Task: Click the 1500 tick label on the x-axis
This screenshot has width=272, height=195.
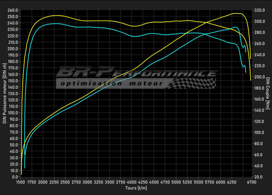Action: click(x=21, y=181)
